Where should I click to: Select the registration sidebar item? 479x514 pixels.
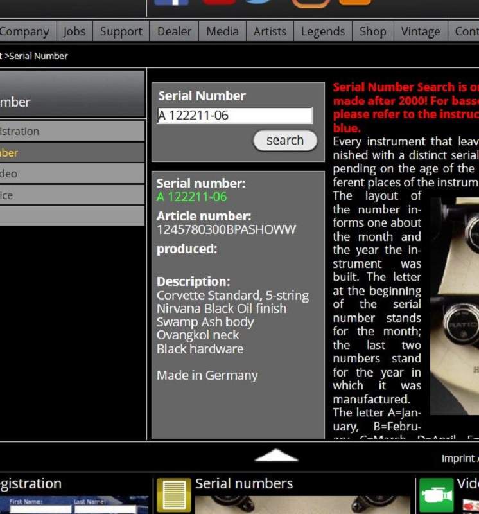(x=72, y=131)
